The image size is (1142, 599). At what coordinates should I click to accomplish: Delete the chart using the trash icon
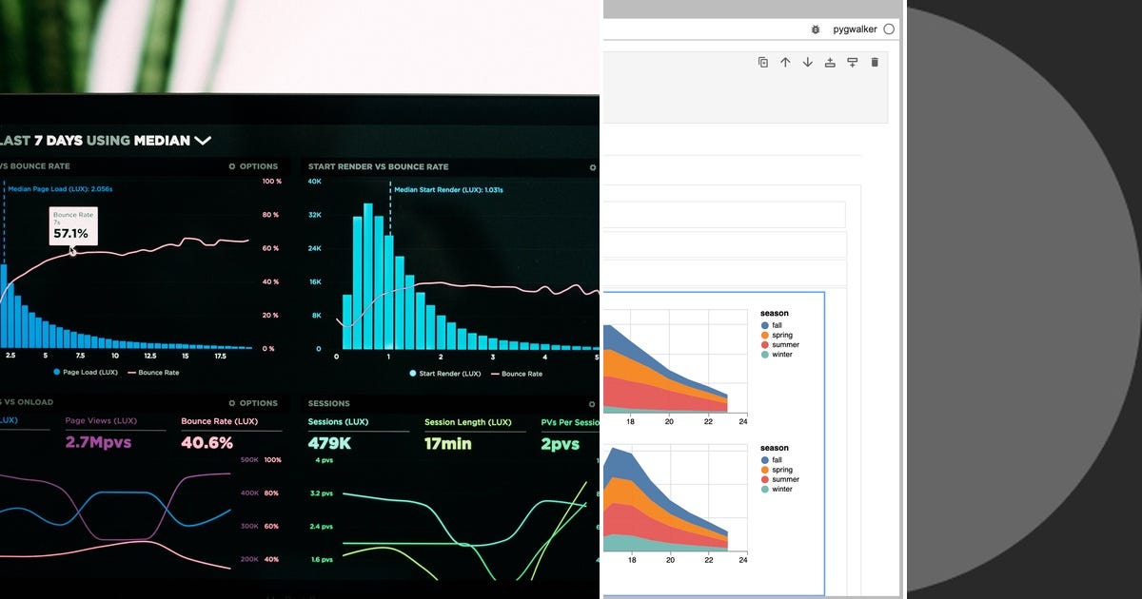click(x=875, y=62)
